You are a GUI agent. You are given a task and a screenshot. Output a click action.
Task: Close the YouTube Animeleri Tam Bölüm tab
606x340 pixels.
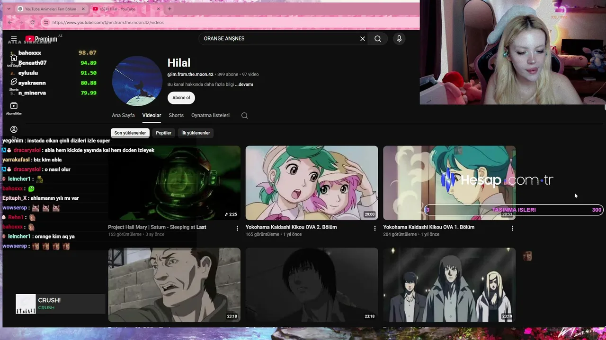tap(83, 9)
